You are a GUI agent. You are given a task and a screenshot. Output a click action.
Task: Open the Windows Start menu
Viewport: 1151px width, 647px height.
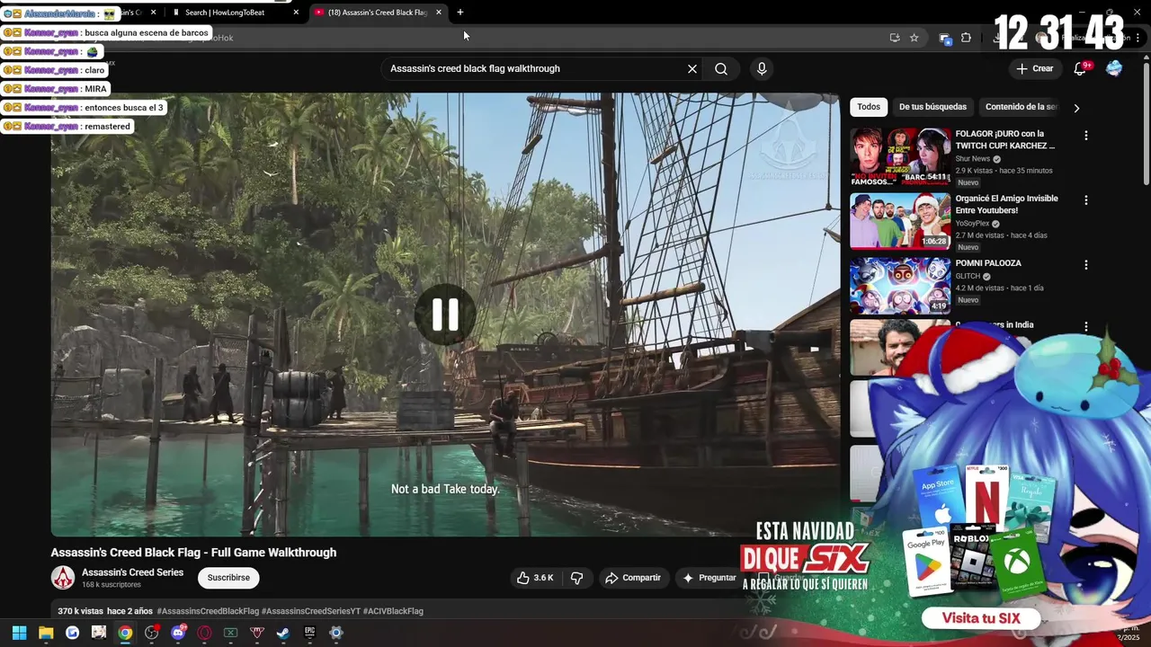tap(19, 633)
